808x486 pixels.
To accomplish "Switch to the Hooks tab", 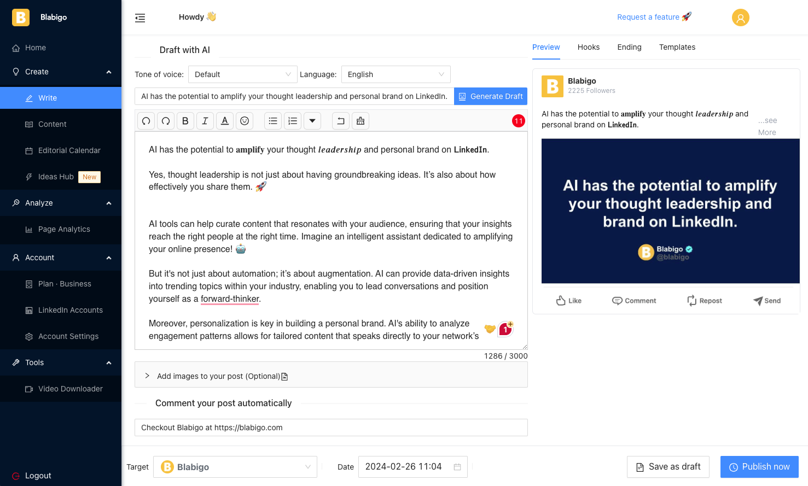I will click(589, 47).
